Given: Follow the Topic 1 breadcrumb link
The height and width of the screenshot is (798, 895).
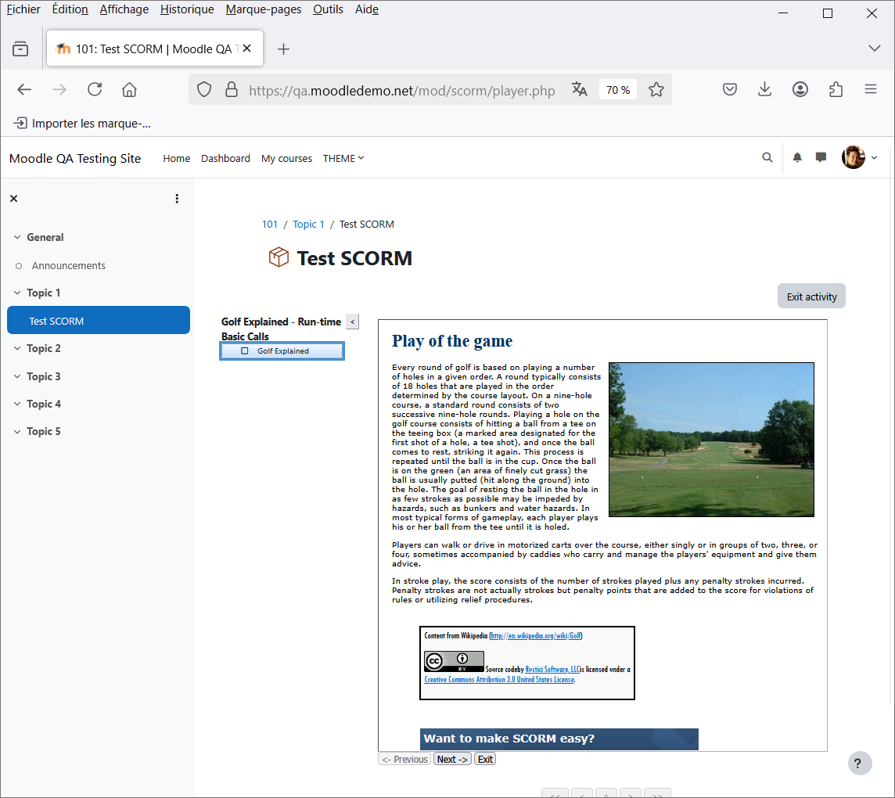Looking at the screenshot, I should click(308, 225).
